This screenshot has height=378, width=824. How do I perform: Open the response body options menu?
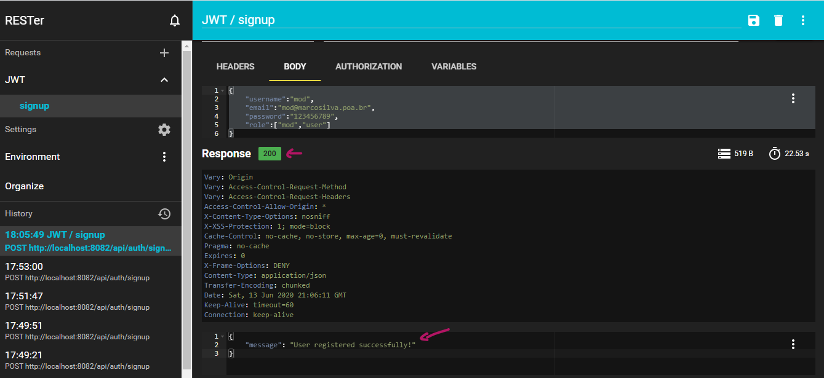pyautogui.click(x=793, y=344)
